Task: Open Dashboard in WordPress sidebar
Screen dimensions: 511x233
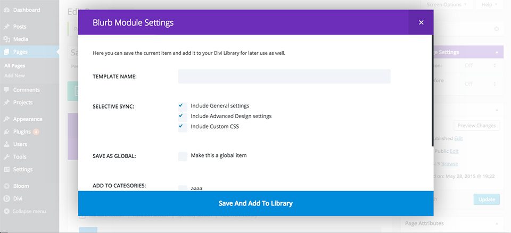Action: pos(27,10)
